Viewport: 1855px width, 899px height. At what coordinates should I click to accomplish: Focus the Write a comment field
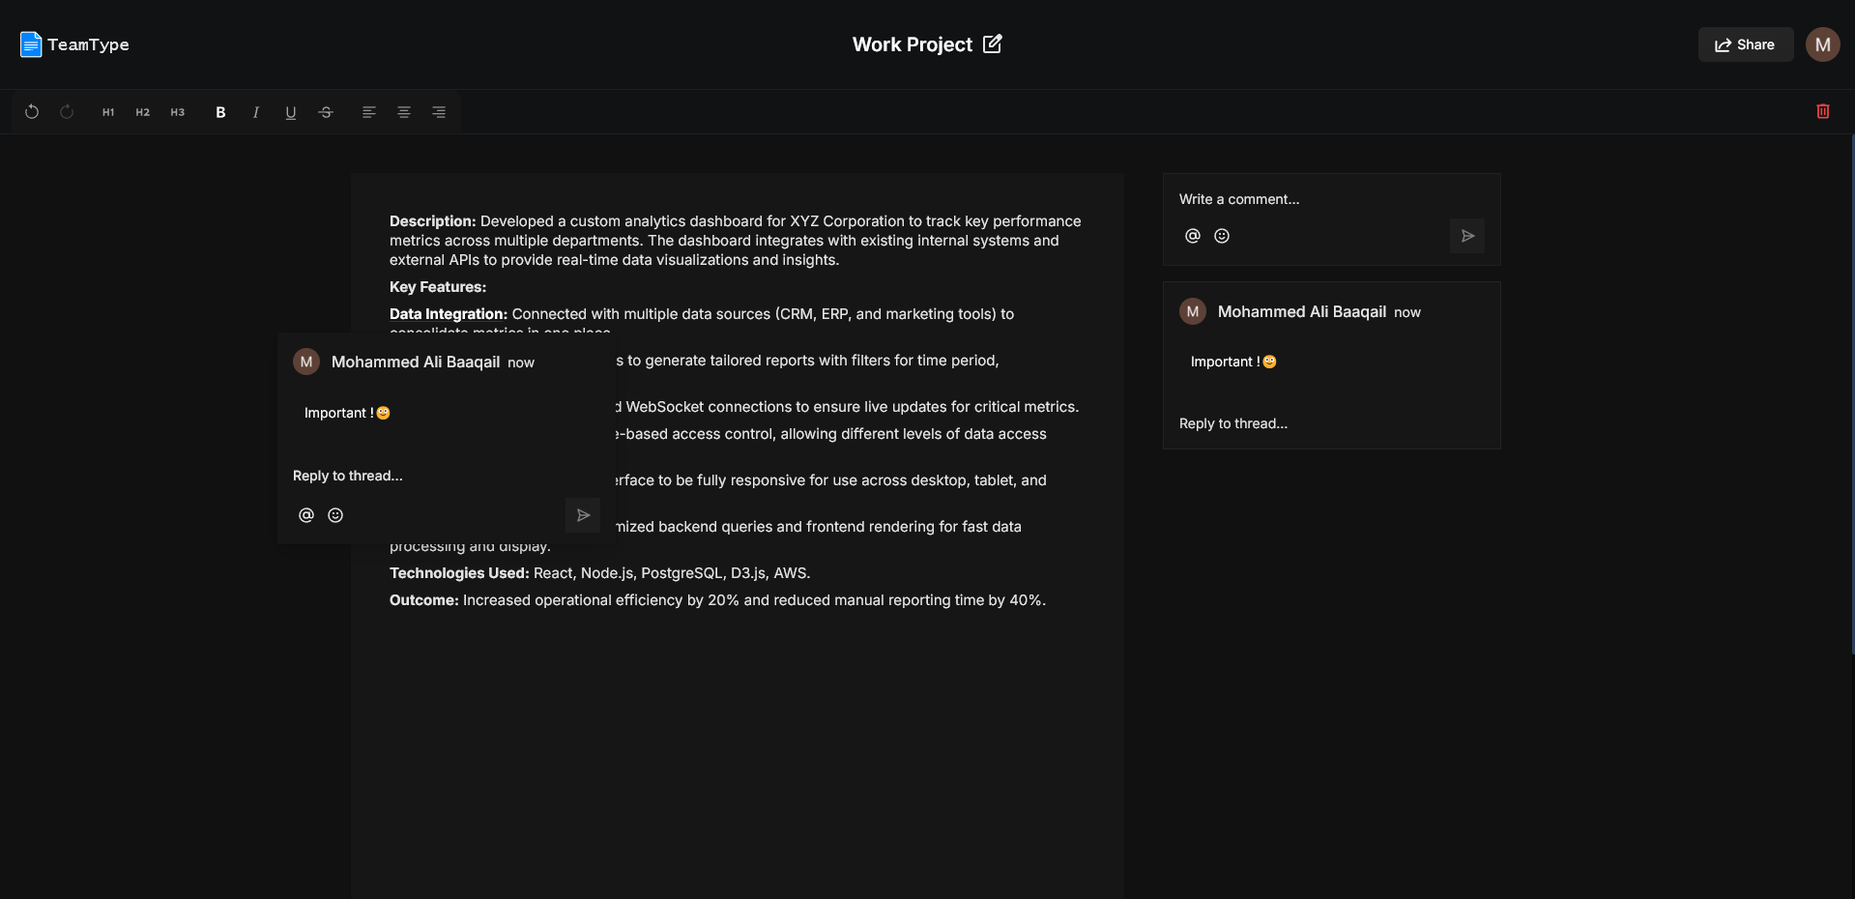click(1331, 199)
